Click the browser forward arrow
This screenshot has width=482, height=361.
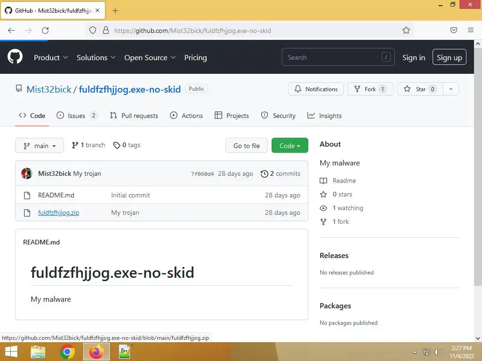[28, 31]
